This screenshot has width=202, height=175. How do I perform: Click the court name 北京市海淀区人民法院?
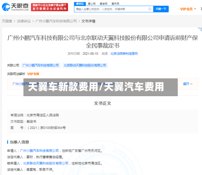point(43,115)
